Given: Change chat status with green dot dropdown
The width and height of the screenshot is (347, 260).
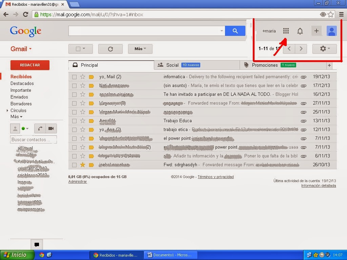Looking at the screenshot, I should (x=25, y=128).
